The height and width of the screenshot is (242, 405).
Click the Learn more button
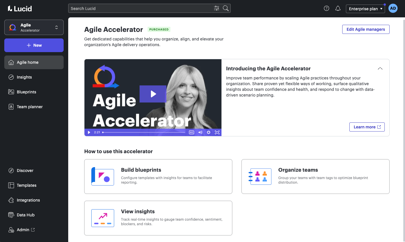tap(367, 127)
